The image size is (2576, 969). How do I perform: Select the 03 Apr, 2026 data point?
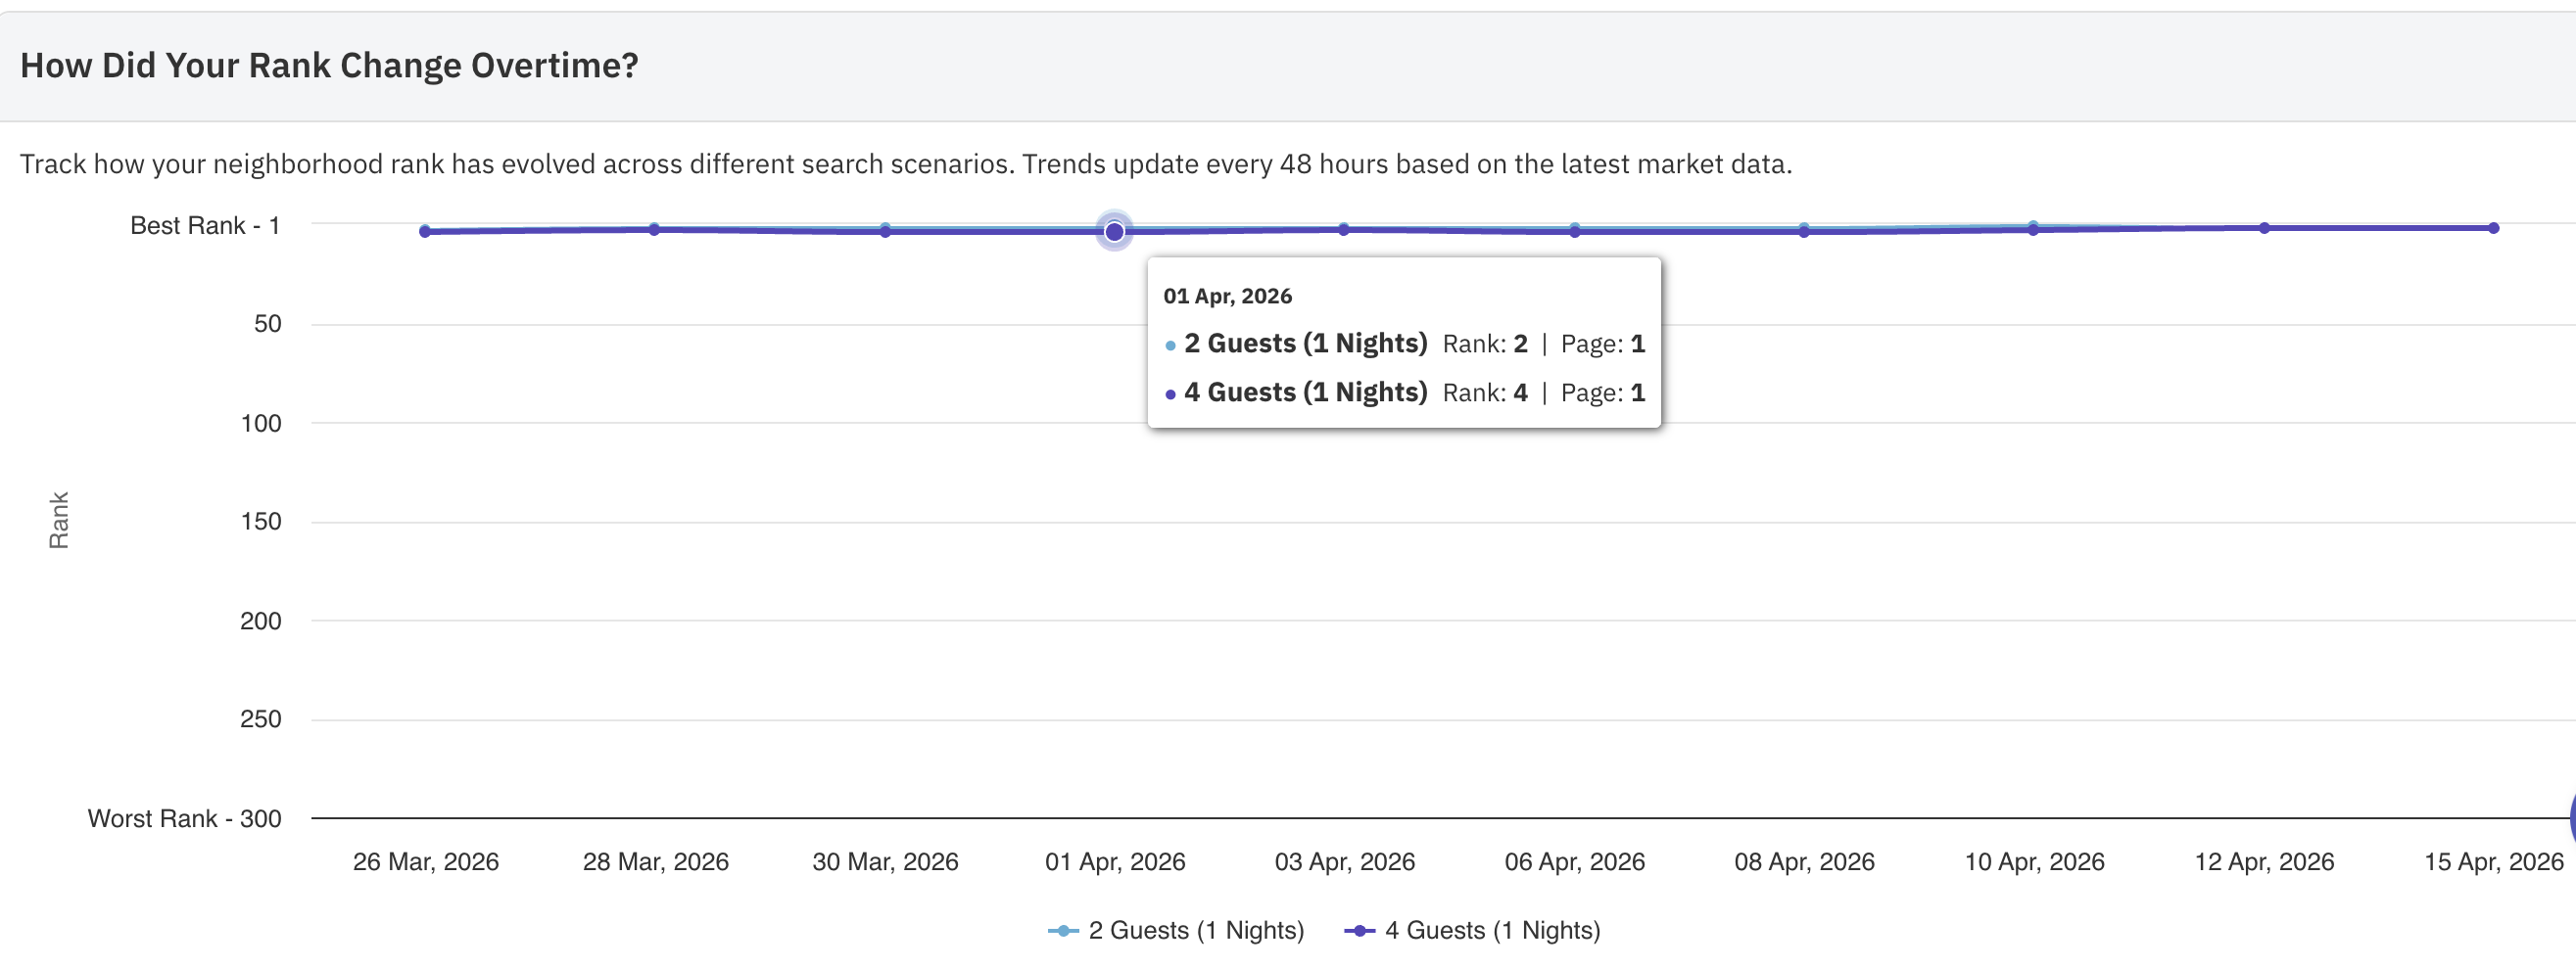1344,230
